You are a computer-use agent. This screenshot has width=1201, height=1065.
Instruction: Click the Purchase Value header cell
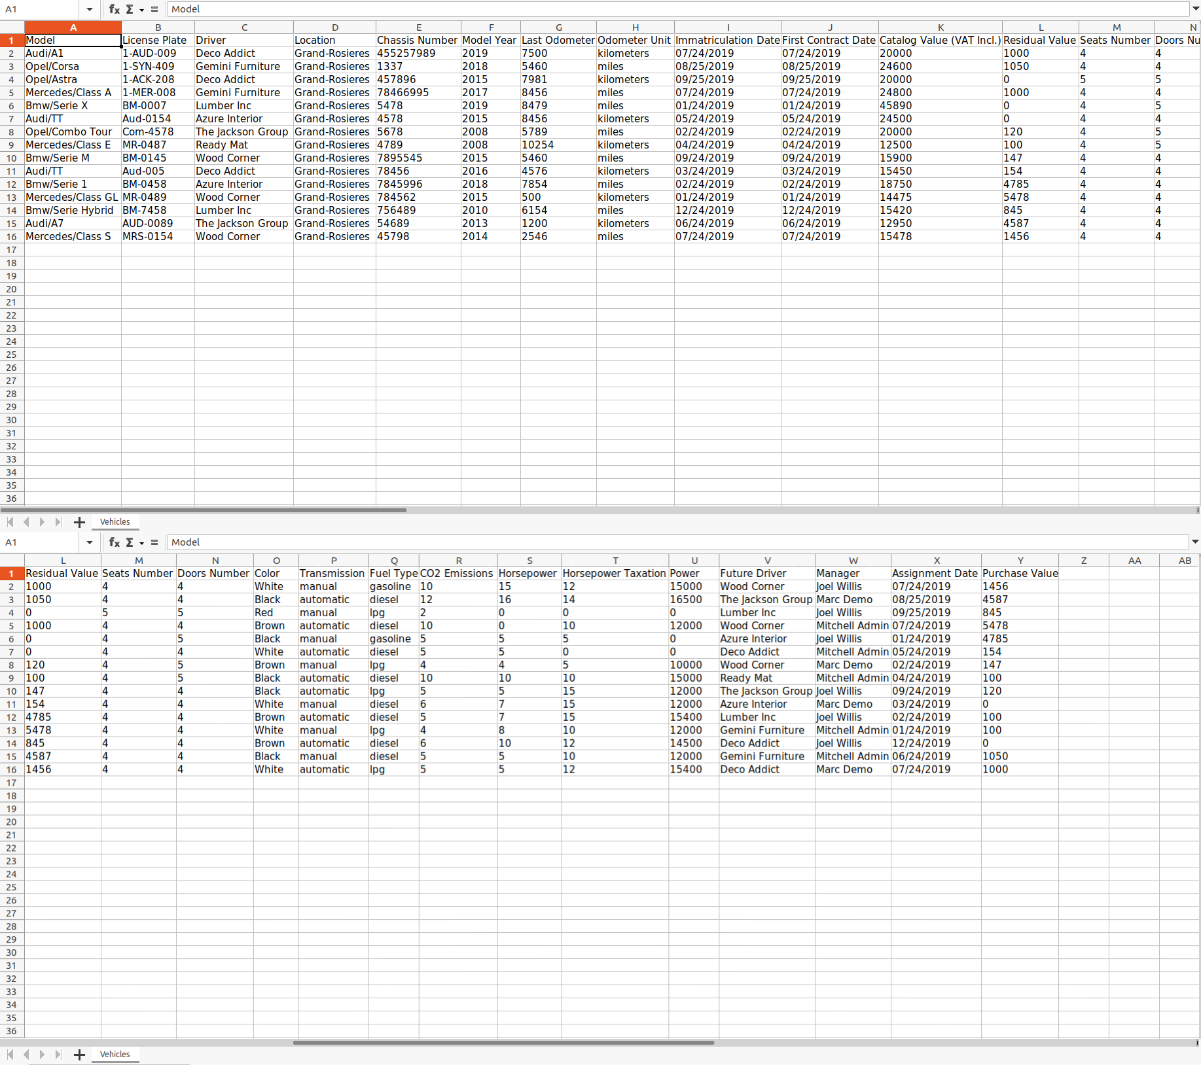(1020, 574)
